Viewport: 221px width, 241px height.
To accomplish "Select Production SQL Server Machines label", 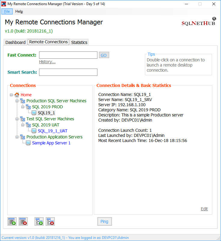I will coord(56,101).
